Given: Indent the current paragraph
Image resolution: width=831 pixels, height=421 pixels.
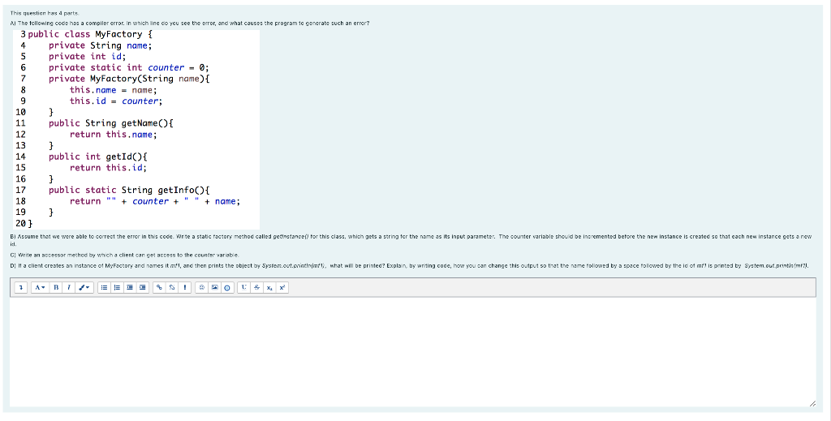Looking at the screenshot, I should click(143, 287).
